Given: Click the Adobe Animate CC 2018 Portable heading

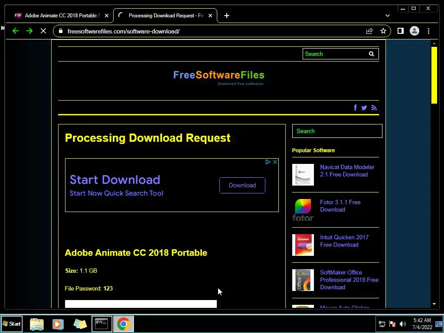Looking at the screenshot, I should 136,253.
